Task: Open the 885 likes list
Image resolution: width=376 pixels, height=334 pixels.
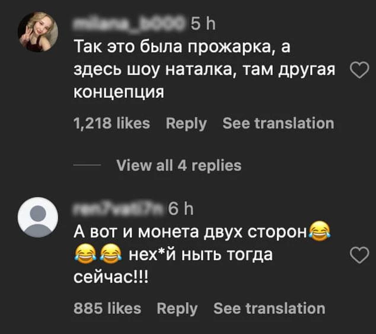Action: (x=107, y=308)
